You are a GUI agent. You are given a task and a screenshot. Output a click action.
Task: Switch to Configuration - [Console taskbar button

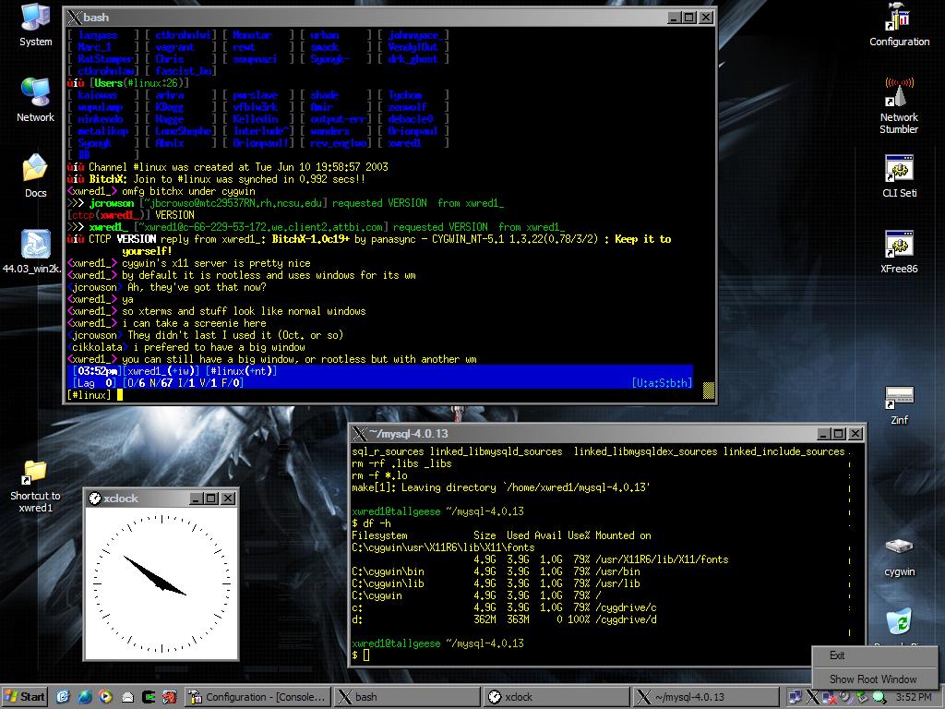point(257,697)
